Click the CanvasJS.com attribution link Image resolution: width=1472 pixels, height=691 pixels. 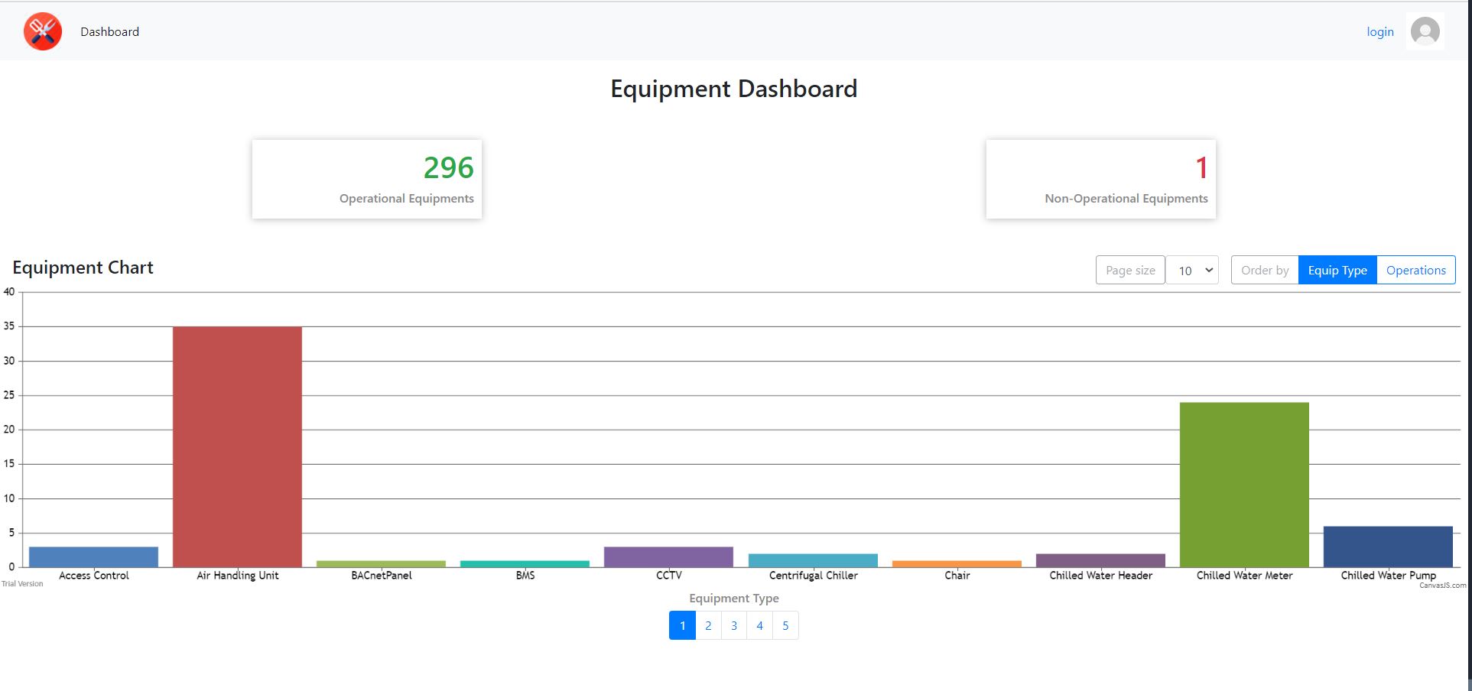click(x=1444, y=585)
